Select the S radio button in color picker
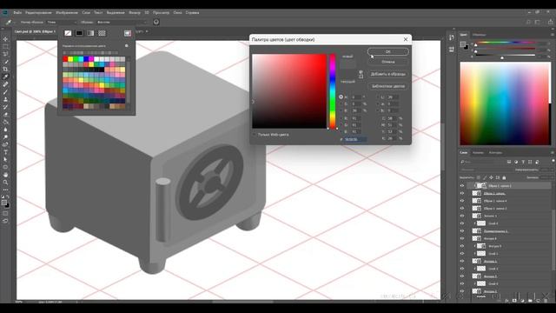The height and width of the screenshot is (313, 556). click(x=341, y=104)
